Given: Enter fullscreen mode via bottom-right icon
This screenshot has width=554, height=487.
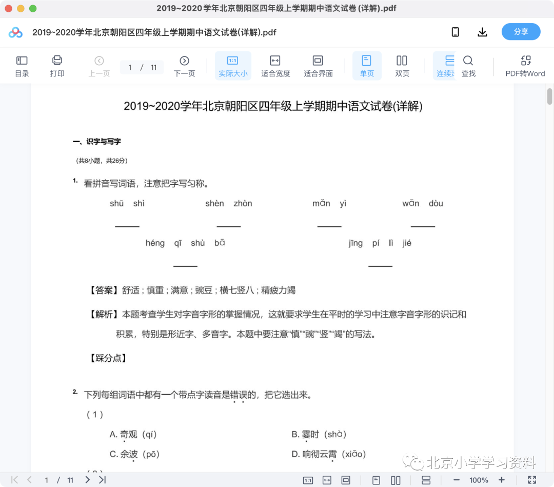Looking at the screenshot, I should (532, 480).
